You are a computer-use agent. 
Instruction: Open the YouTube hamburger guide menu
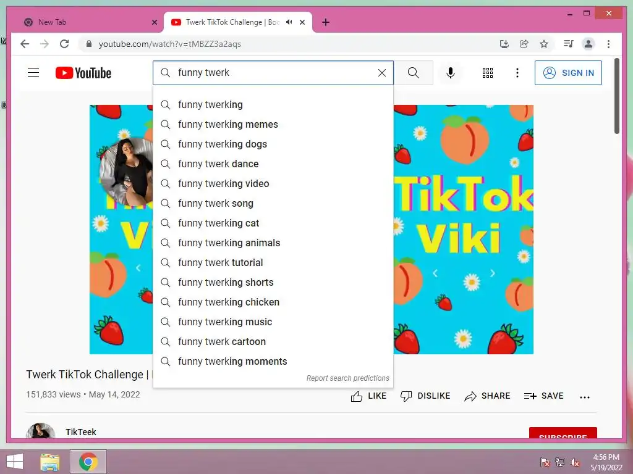(x=33, y=73)
